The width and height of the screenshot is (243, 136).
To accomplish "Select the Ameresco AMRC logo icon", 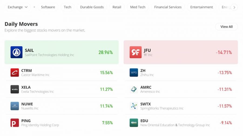I will pyautogui.click(x=134, y=89).
